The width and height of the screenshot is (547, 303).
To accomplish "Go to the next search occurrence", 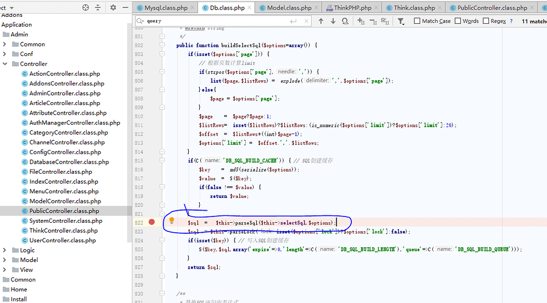I will click(333, 21).
